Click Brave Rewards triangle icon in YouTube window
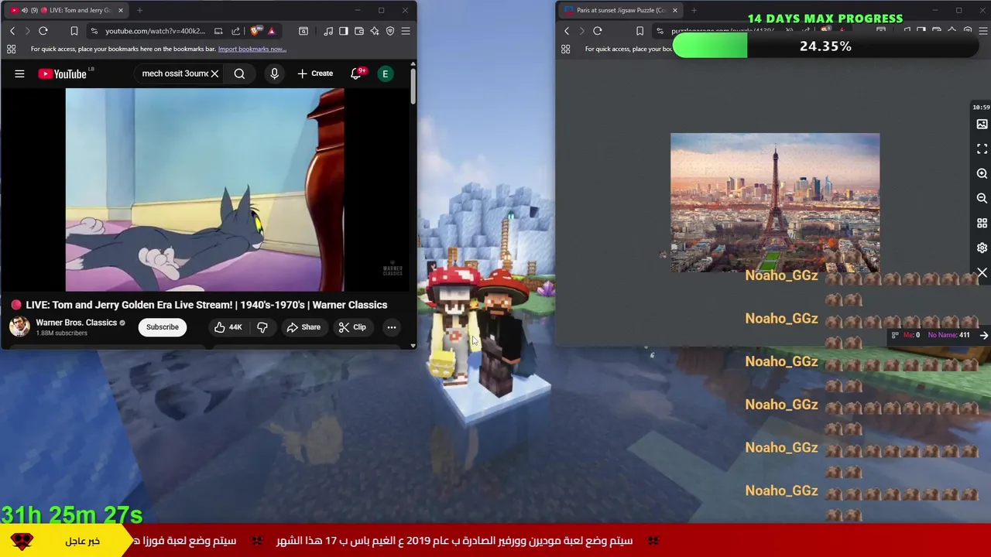This screenshot has height=557, width=991. tap(271, 31)
